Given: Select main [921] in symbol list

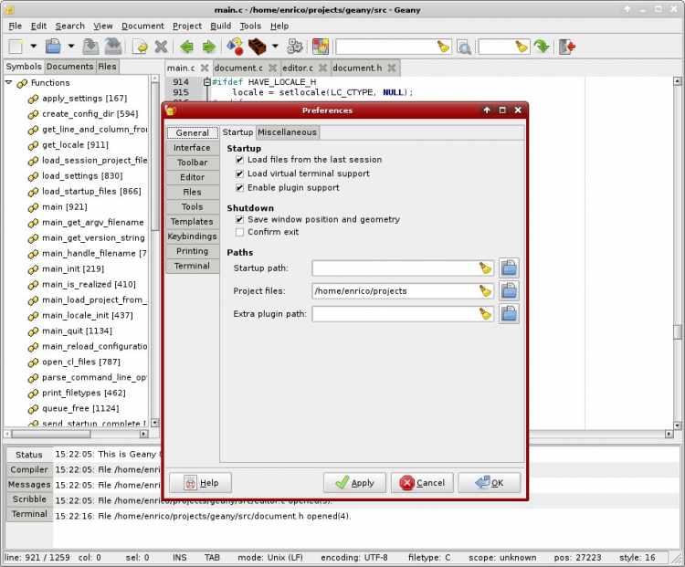Looking at the screenshot, I should (x=65, y=206).
